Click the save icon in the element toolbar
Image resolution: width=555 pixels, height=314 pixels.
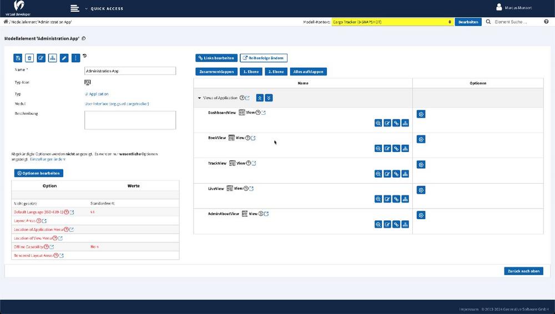[18, 58]
